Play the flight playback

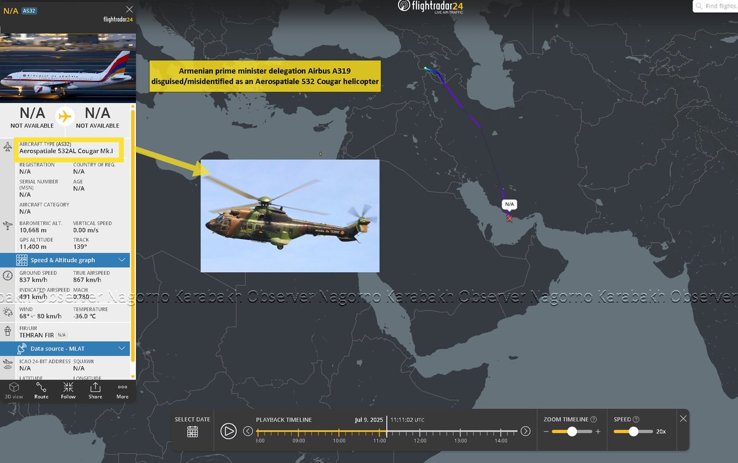[x=228, y=431]
